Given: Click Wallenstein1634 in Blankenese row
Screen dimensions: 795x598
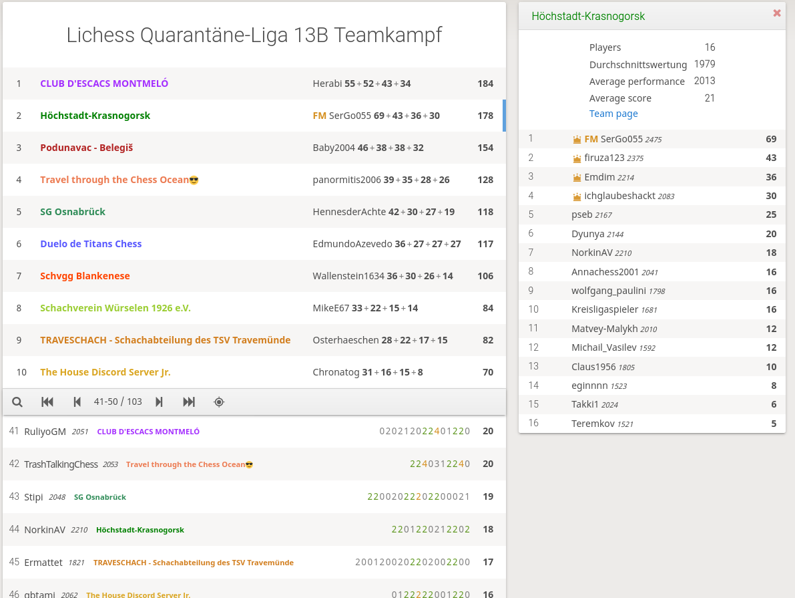Looking at the screenshot, I should (348, 276).
